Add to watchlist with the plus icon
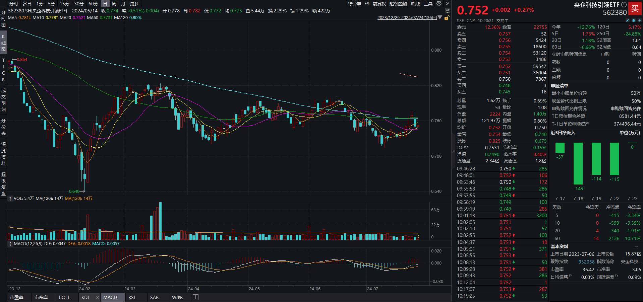The height and width of the screenshot is (302, 643). pos(639,20)
